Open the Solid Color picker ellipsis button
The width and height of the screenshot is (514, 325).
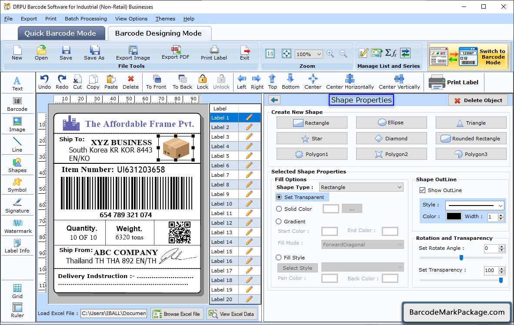tap(352, 209)
